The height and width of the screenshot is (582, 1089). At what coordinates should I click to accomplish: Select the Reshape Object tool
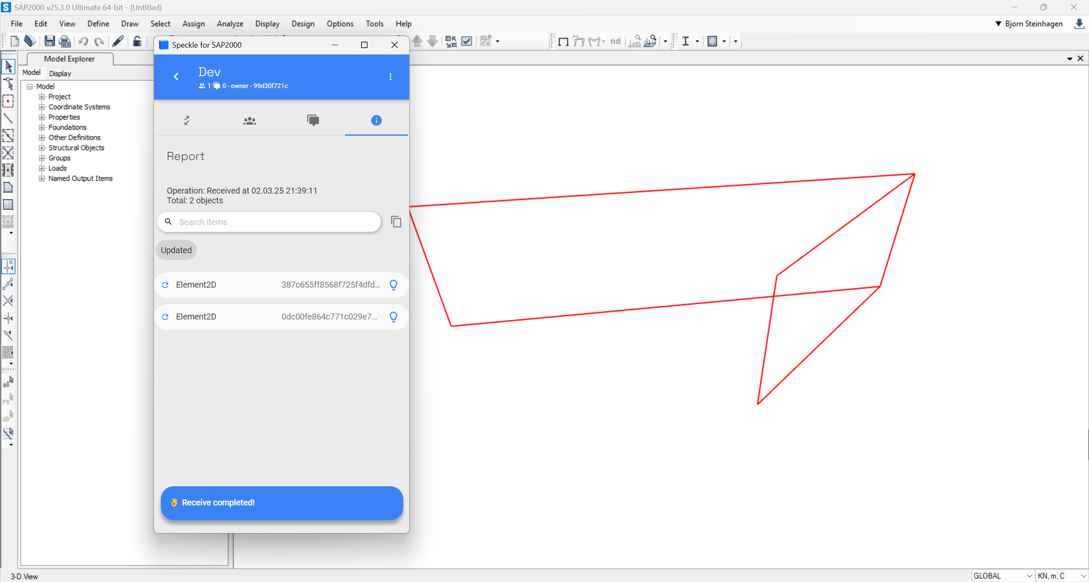8,84
